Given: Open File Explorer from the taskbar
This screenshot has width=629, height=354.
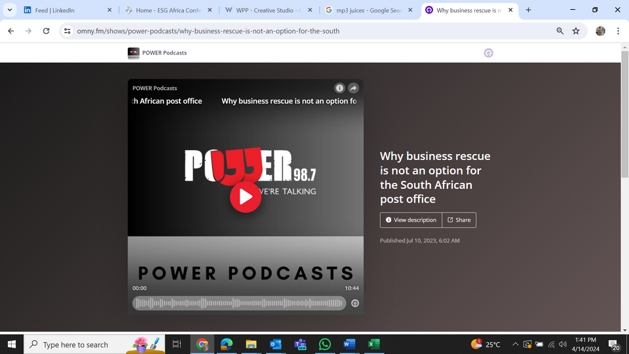Looking at the screenshot, I should click(251, 344).
